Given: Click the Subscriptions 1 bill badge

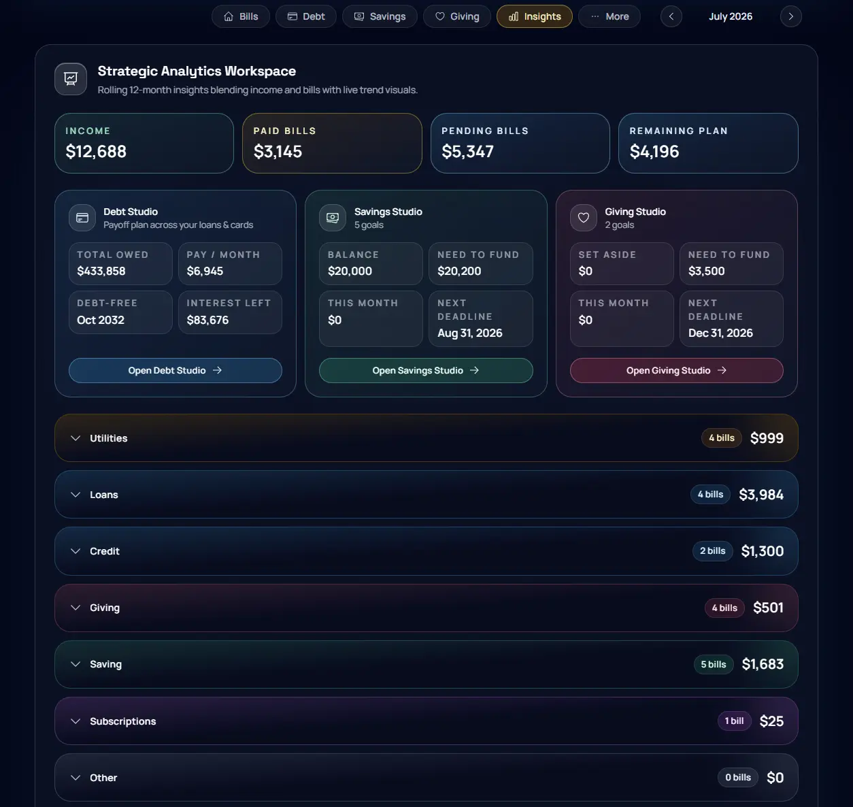Looking at the screenshot, I should (x=735, y=721).
